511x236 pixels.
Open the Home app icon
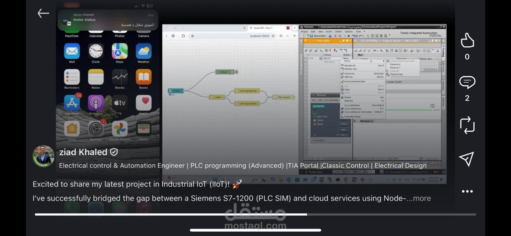click(x=72, y=129)
